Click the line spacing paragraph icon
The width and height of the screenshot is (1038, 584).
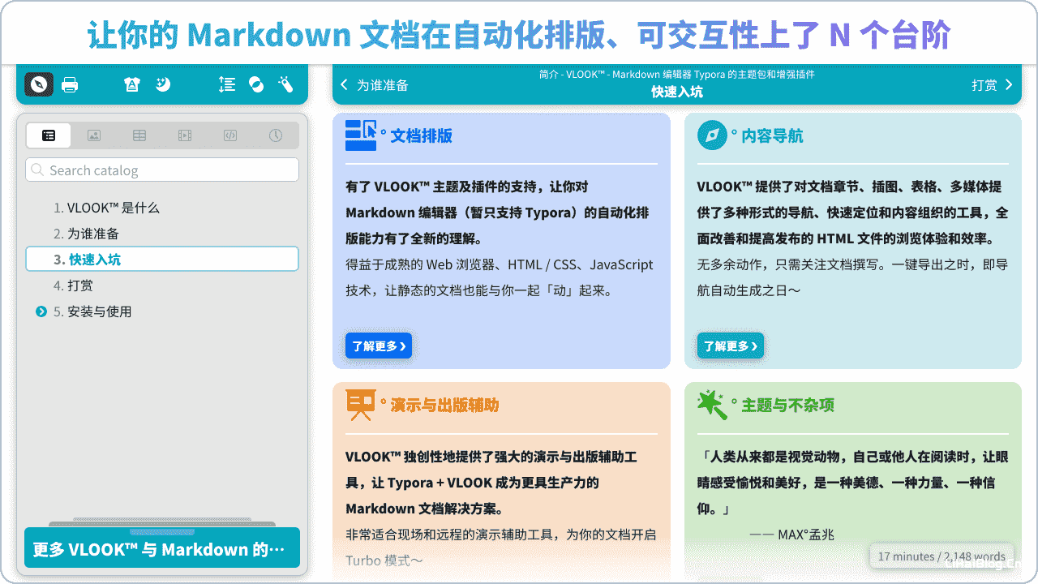click(227, 84)
